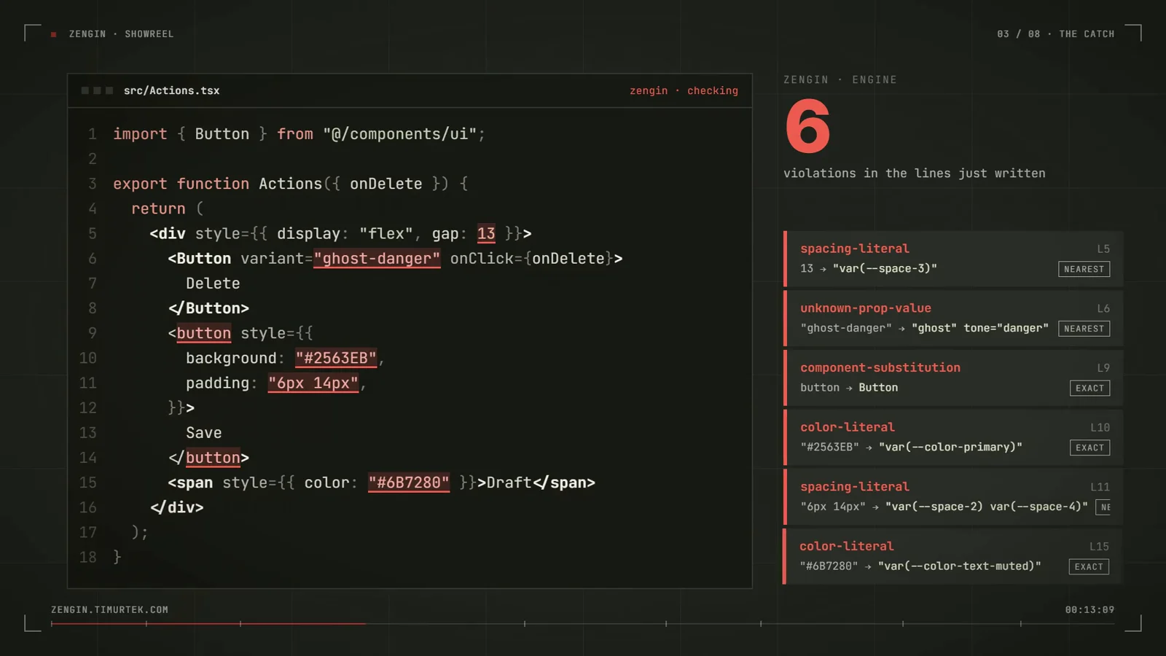This screenshot has width=1166, height=656.
Task: Click the 'zengin · checking' status text
Action: pos(684,90)
